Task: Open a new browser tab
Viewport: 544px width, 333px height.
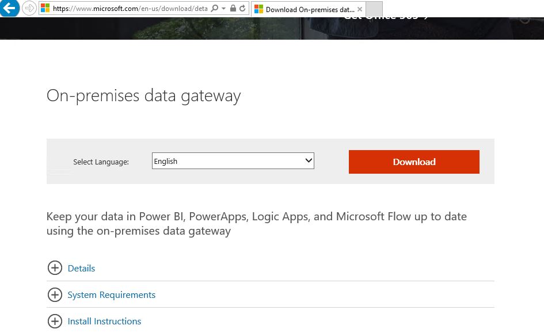Action: [375, 9]
